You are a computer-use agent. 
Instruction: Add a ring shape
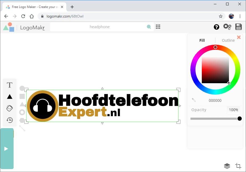(22, 112)
